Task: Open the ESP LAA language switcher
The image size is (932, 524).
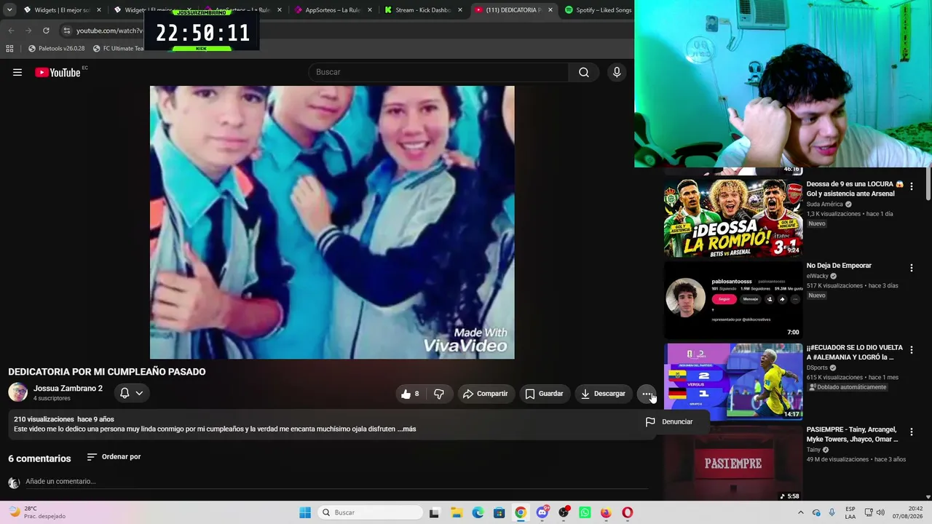Action: pyautogui.click(x=850, y=512)
